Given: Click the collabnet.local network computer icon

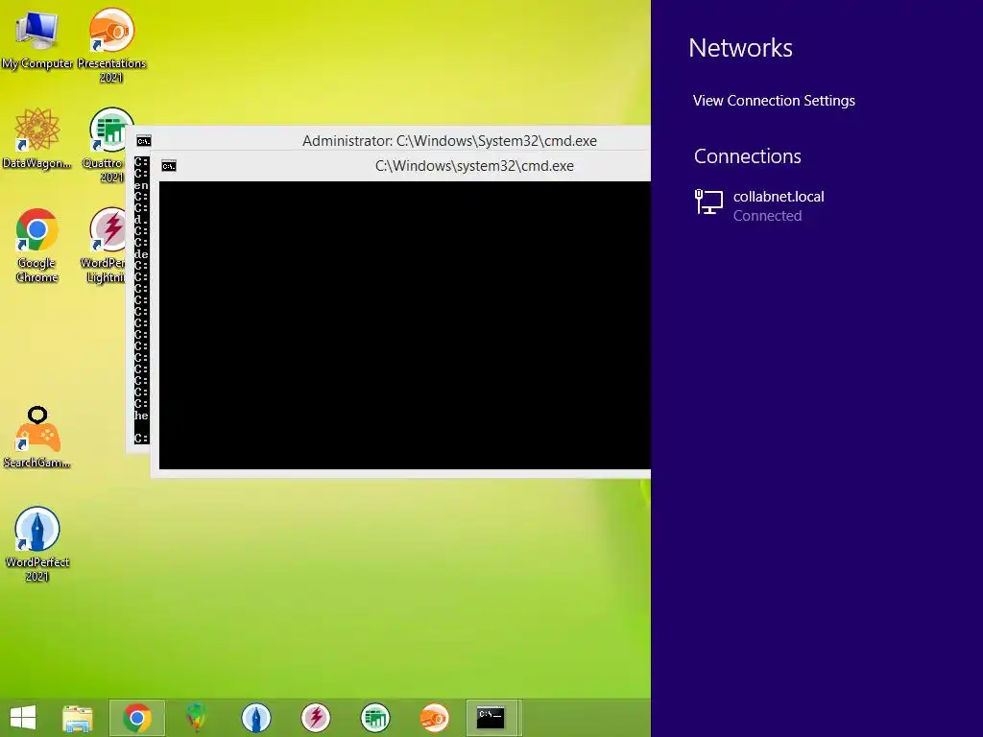Looking at the screenshot, I should point(709,202).
